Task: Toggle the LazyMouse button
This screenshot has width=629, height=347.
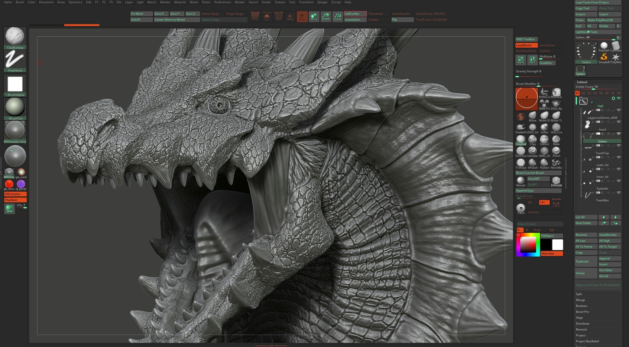Action: click(x=526, y=45)
